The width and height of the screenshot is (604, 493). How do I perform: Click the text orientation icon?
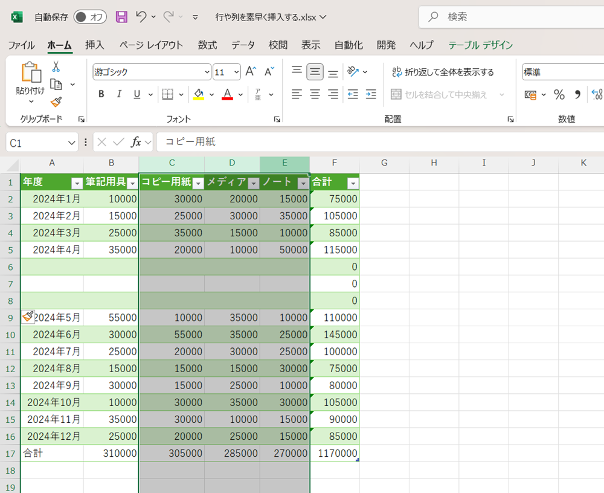pos(353,72)
